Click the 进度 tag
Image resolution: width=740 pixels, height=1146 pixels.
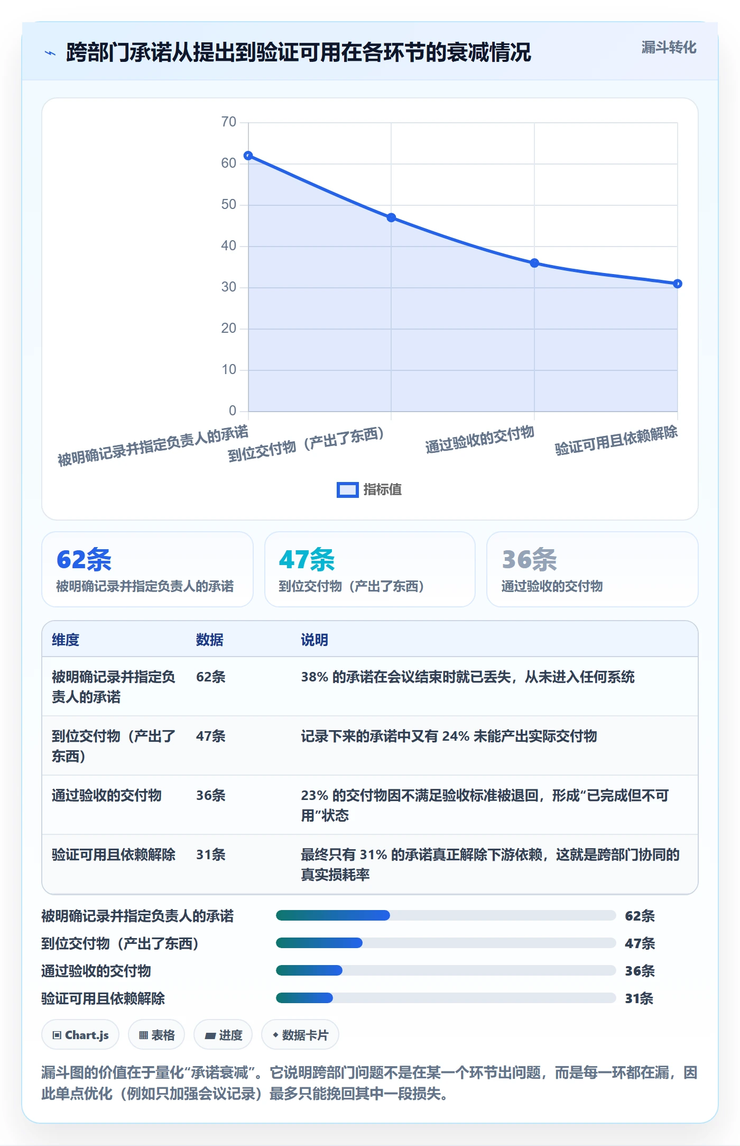(x=223, y=1035)
